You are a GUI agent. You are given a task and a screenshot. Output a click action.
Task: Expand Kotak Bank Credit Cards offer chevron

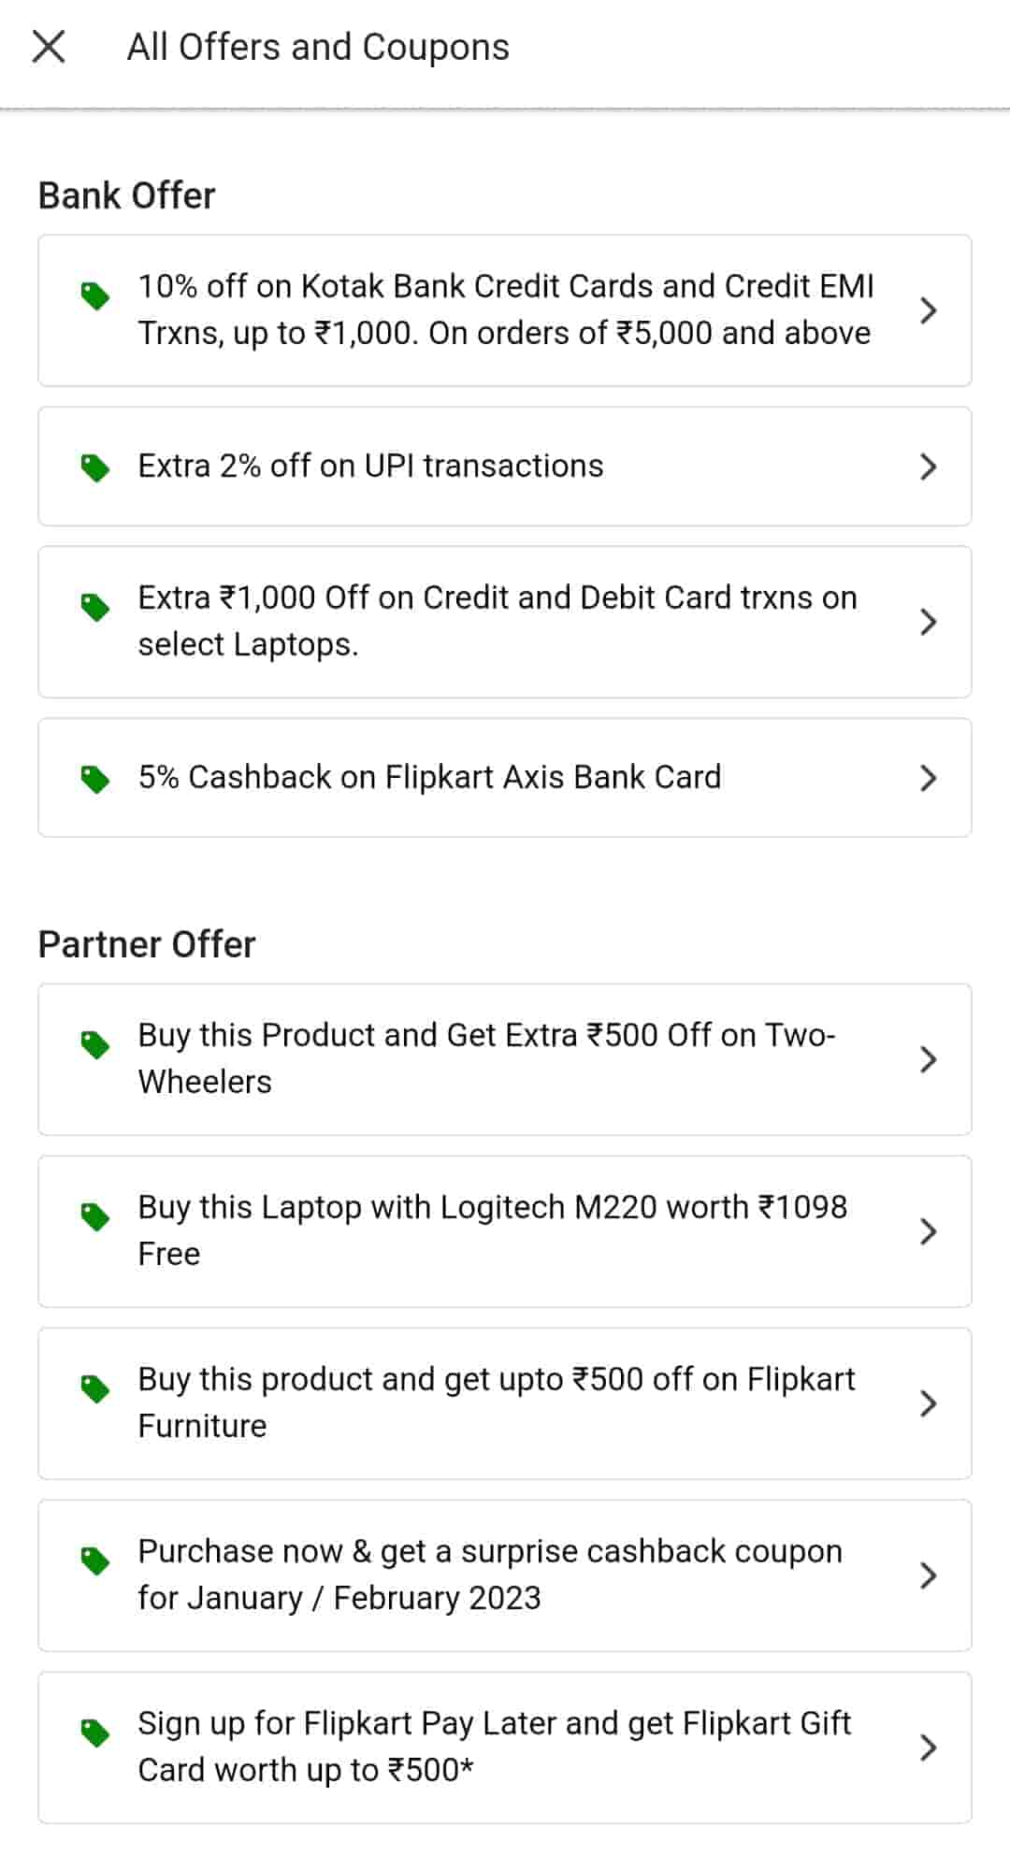(x=928, y=310)
